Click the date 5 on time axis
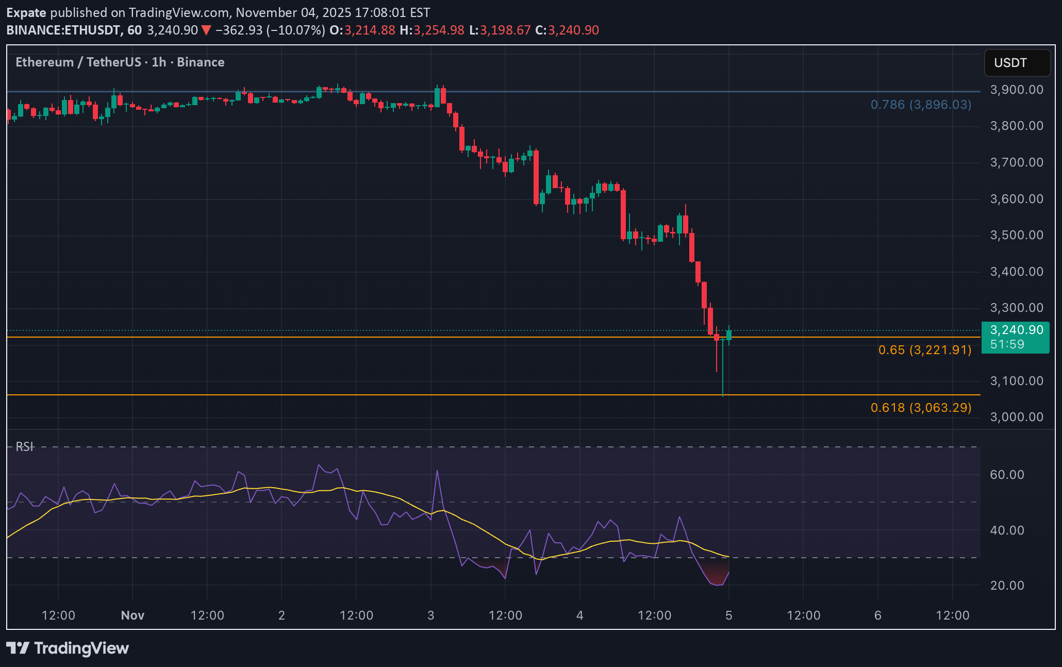Viewport: 1062px width, 667px height. click(728, 615)
